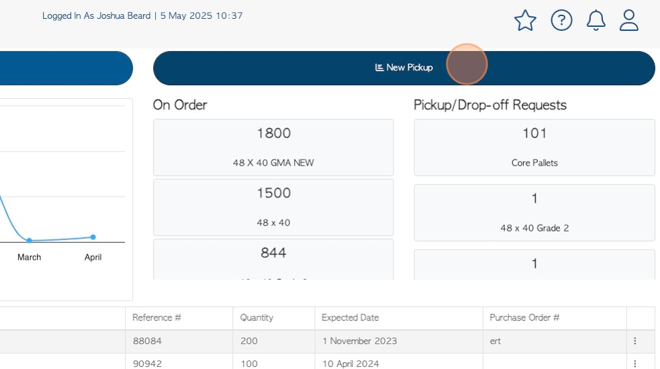This screenshot has height=369, width=660.
Task: Open row menu for reference 90942
Action: pos(634,364)
